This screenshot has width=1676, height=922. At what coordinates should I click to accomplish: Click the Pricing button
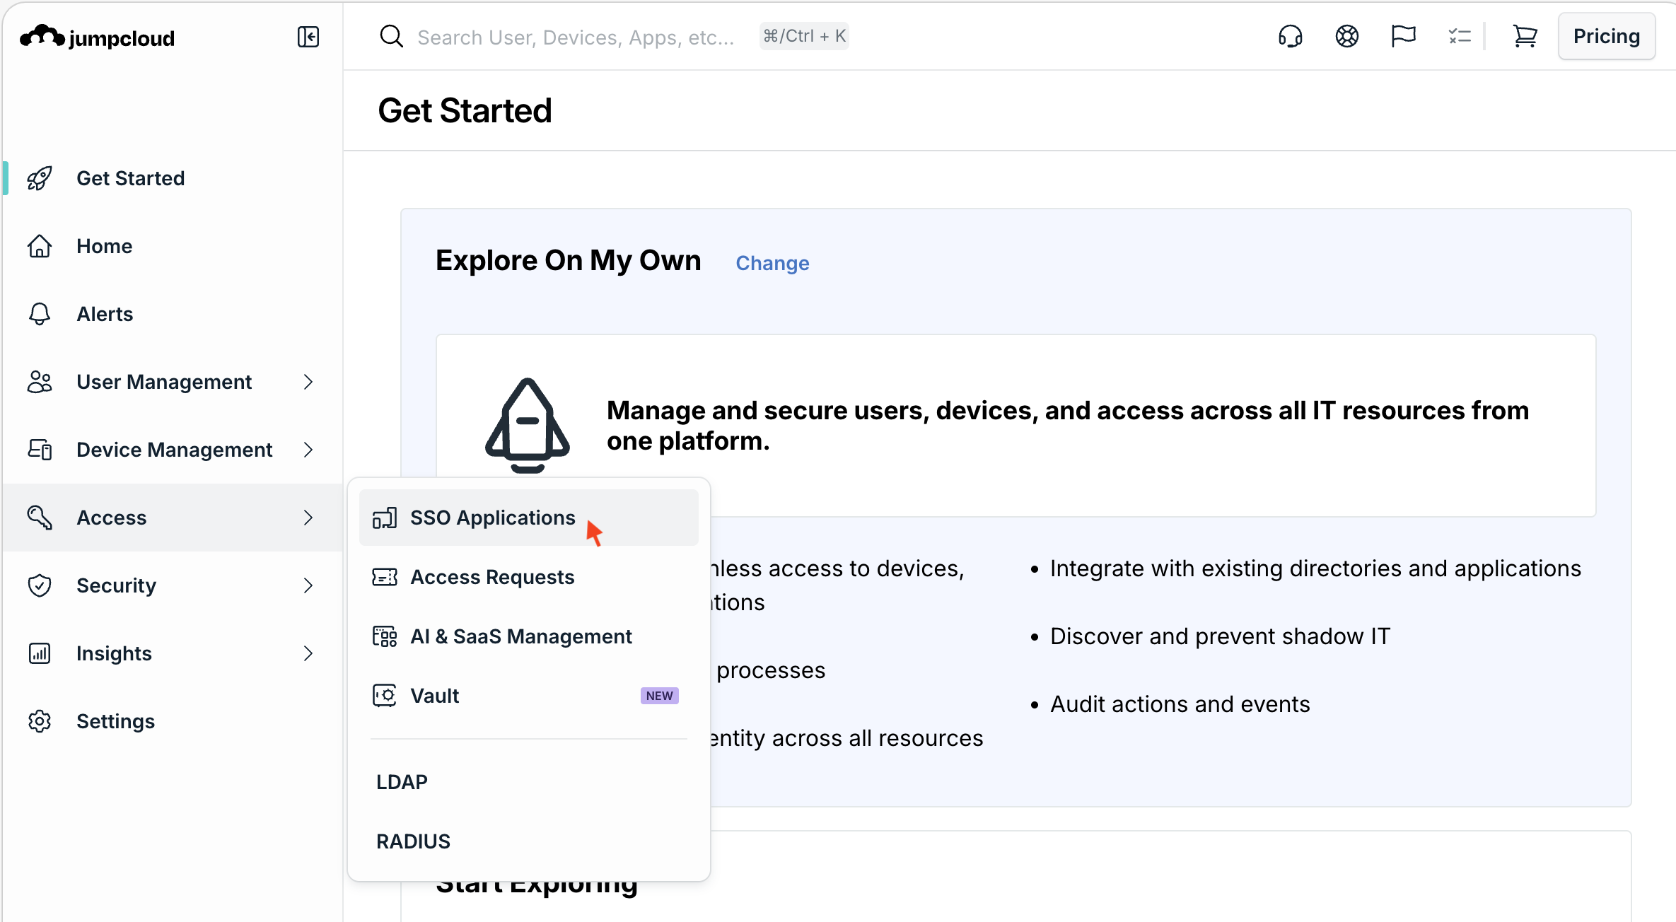[x=1606, y=36]
